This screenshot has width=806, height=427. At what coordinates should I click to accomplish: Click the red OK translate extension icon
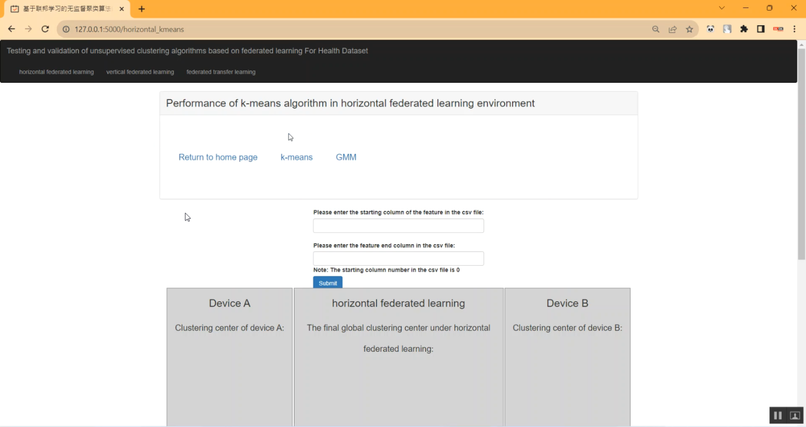[778, 29]
